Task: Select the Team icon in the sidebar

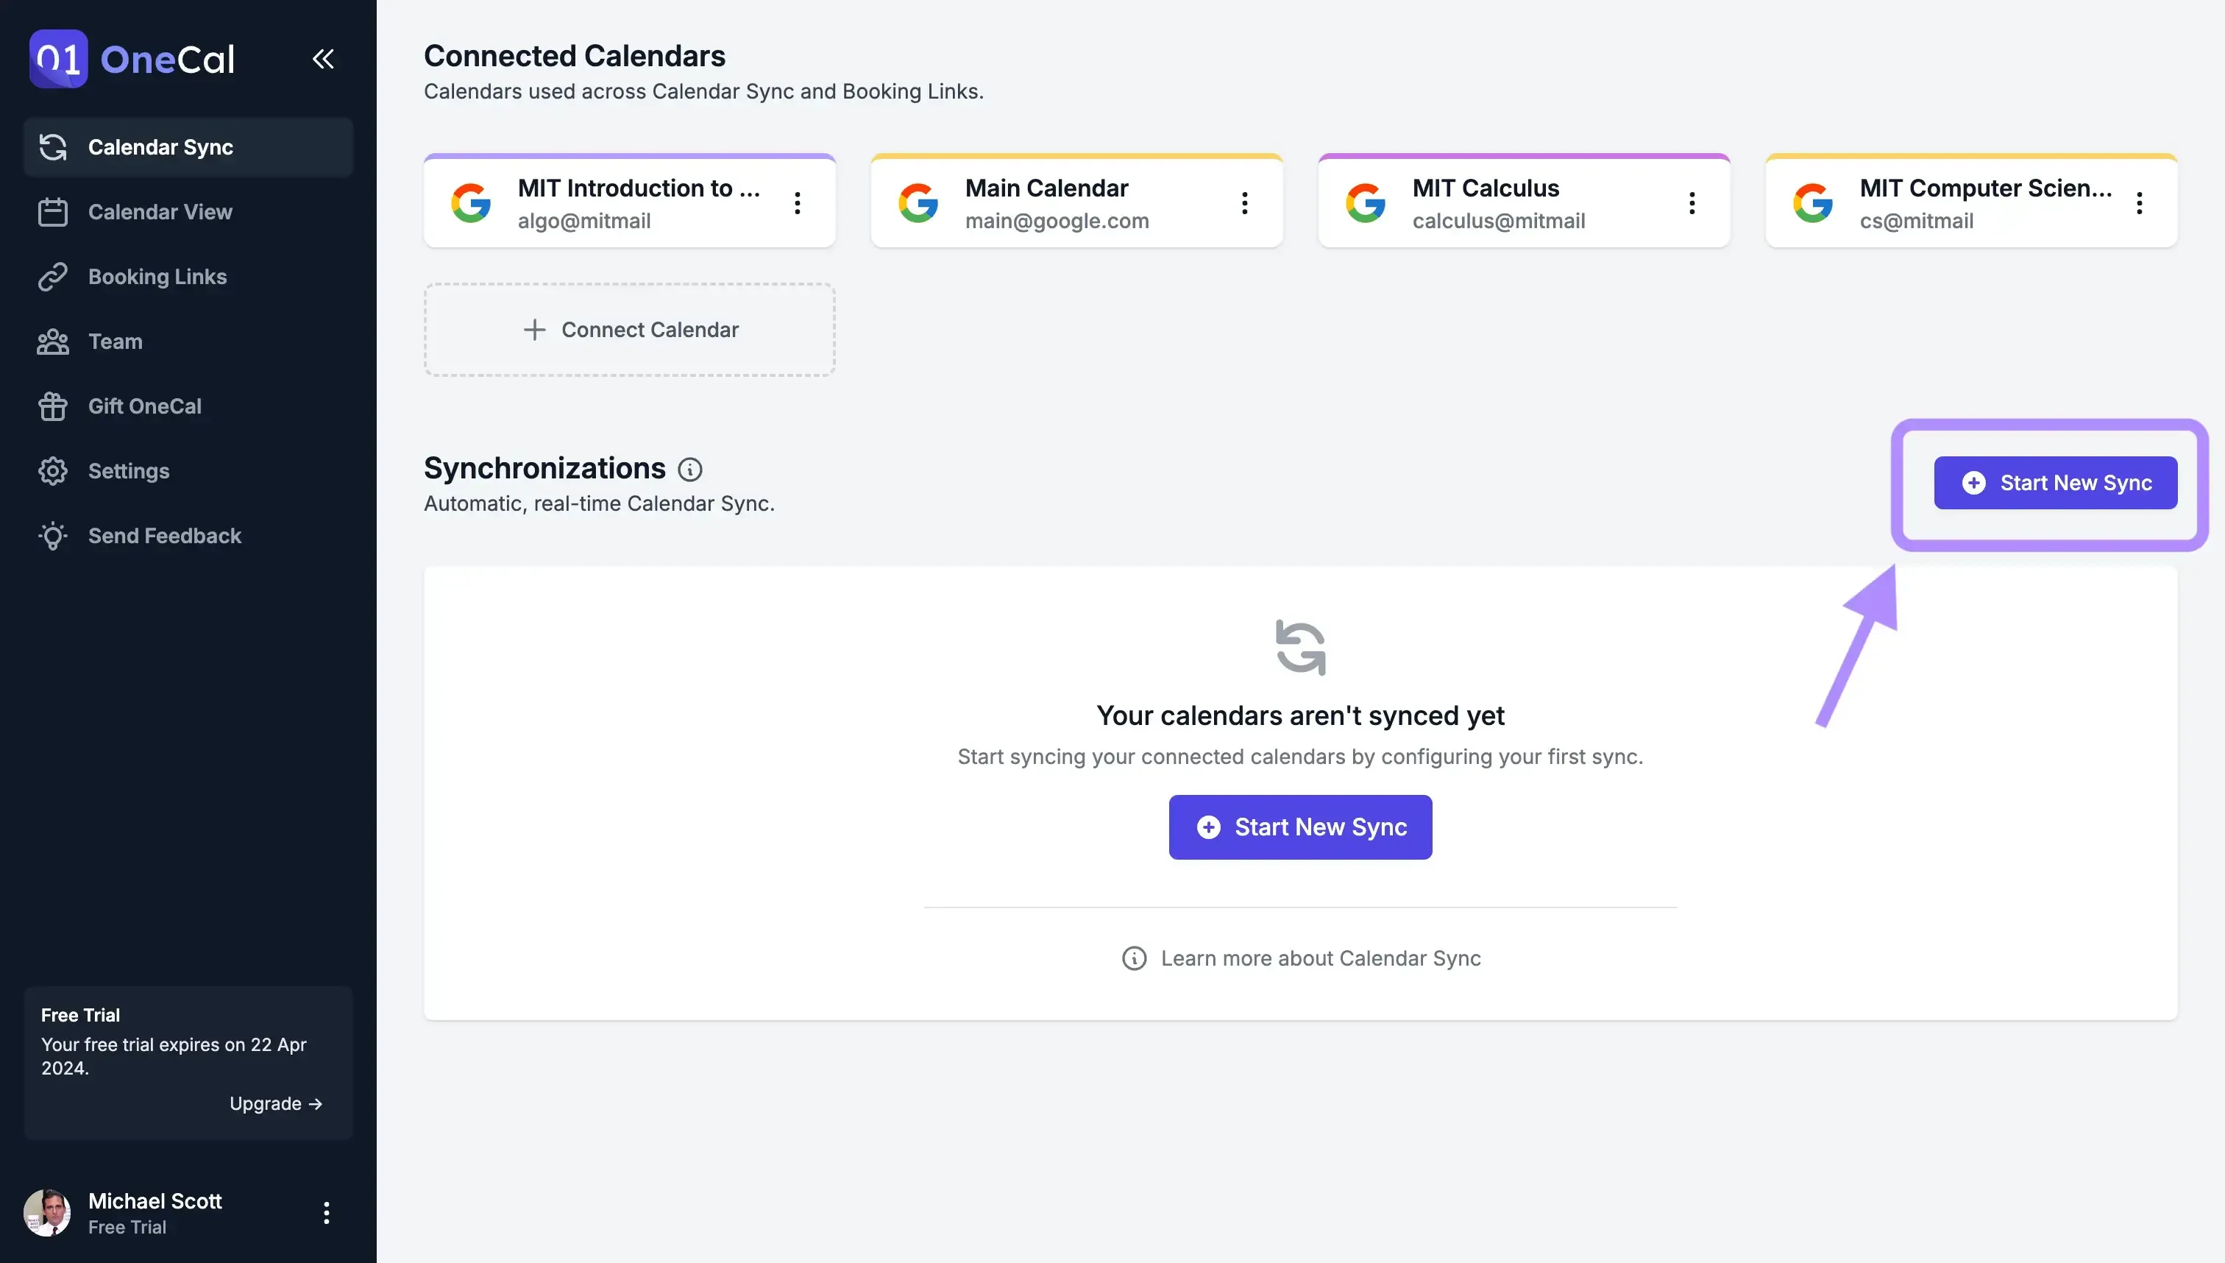Action: tap(53, 341)
